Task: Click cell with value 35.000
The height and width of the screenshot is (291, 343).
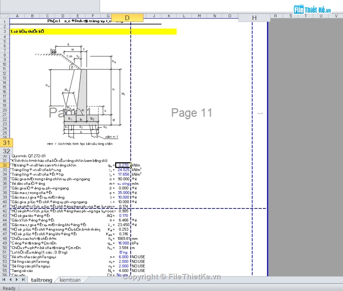Action: (x=123, y=193)
